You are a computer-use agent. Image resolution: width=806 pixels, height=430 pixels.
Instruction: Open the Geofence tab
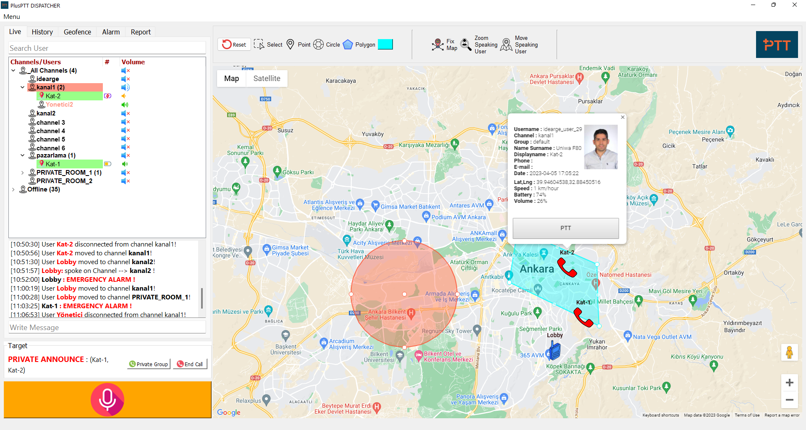[x=77, y=32]
